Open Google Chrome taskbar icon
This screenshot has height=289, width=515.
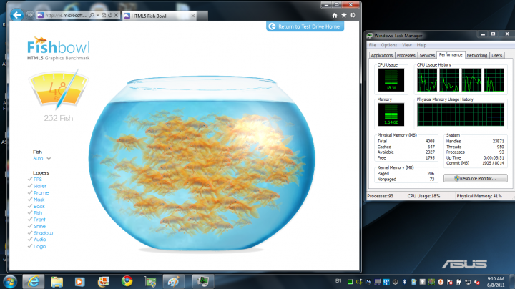pyautogui.click(x=127, y=281)
